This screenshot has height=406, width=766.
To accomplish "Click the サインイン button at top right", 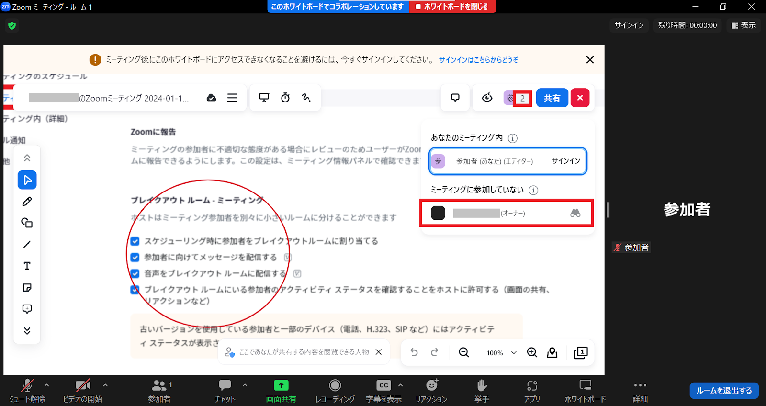I will click(629, 25).
